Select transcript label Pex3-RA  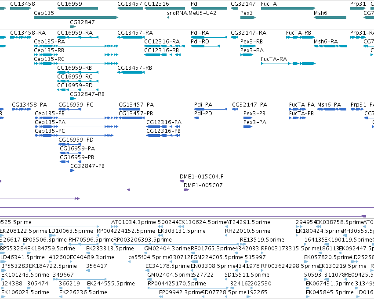[252, 50]
